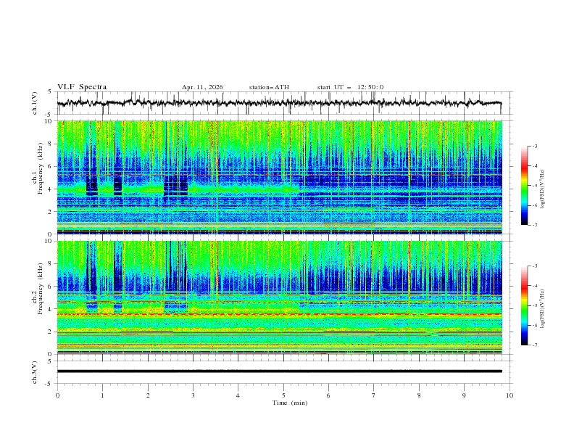
Task: Click the "VLF Spectra" title text
Action: pyautogui.click(x=82, y=87)
